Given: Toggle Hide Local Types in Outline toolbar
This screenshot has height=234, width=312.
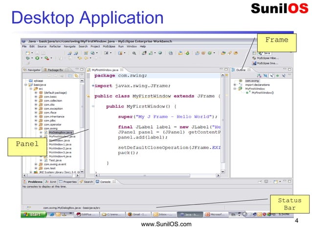Looking at the screenshot, I should click(x=284, y=76).
